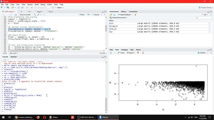Save the current document from the main toolbar
Viewport: 214px width, 120px height.
tap(19, 8)
